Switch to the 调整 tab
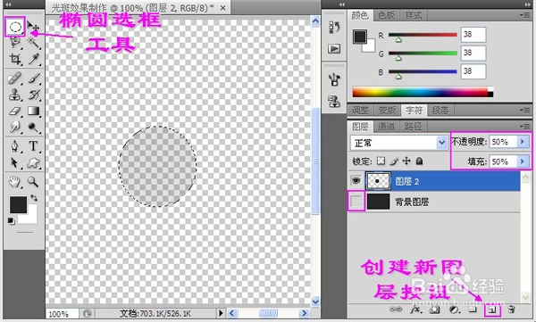Image resolution: width=536 pixels, height=322 pixels. tap(361, 111)
